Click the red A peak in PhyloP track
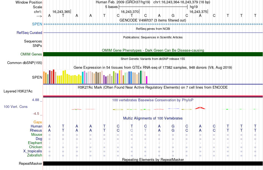This screenshot has width=263, height=170. coord(200,108)
